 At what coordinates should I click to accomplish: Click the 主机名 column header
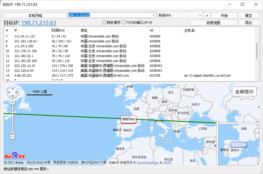(211, 30)
